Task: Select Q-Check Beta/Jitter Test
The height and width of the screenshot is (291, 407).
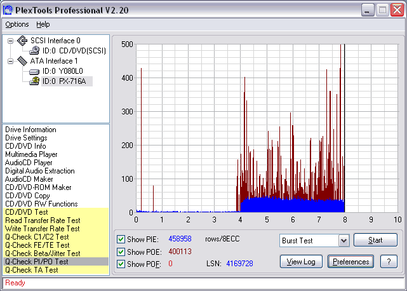Action: pyautogui.click(x=56, y=254)
